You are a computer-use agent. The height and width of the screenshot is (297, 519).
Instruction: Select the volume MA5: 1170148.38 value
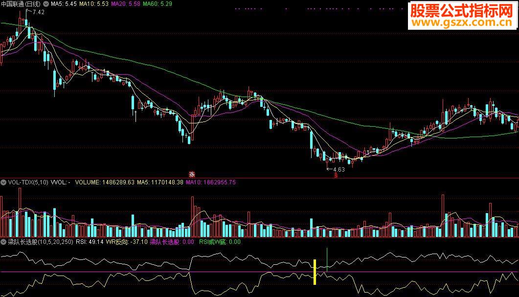tap(160, 182)
